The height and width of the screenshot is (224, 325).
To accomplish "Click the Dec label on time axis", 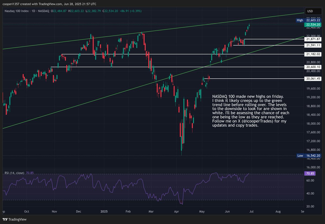I will pyautogui.click(x=79, y=211).
